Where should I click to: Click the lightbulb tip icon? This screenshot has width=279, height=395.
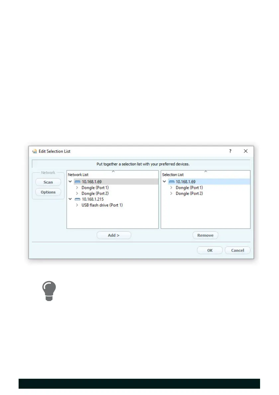[49, 291]
